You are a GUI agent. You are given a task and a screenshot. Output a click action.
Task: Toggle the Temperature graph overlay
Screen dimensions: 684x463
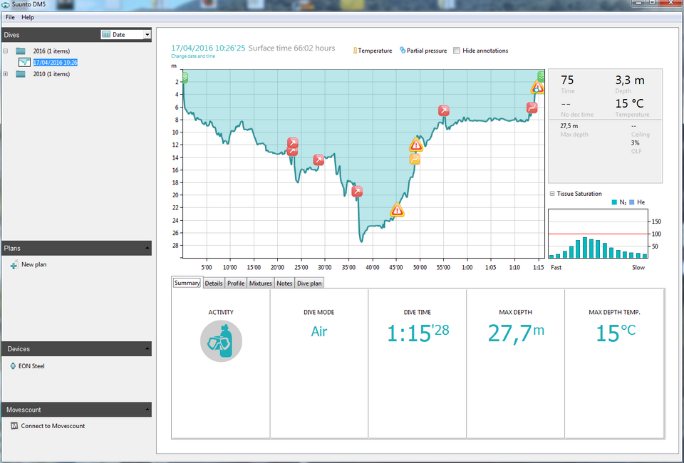pos(373,51)
